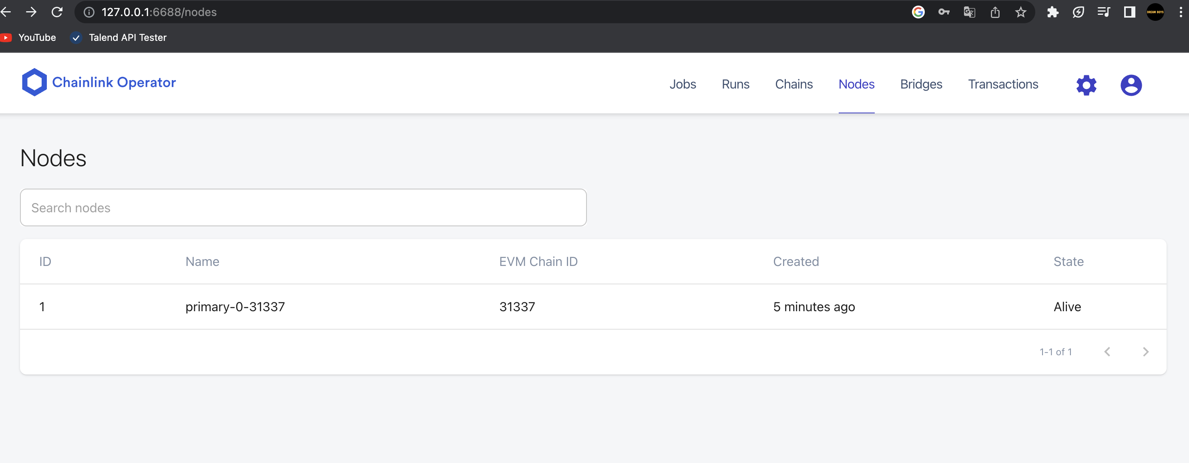Switch to the Jobs tab
This screenshot has height=463, width=1189.
[x=682, y=84]
